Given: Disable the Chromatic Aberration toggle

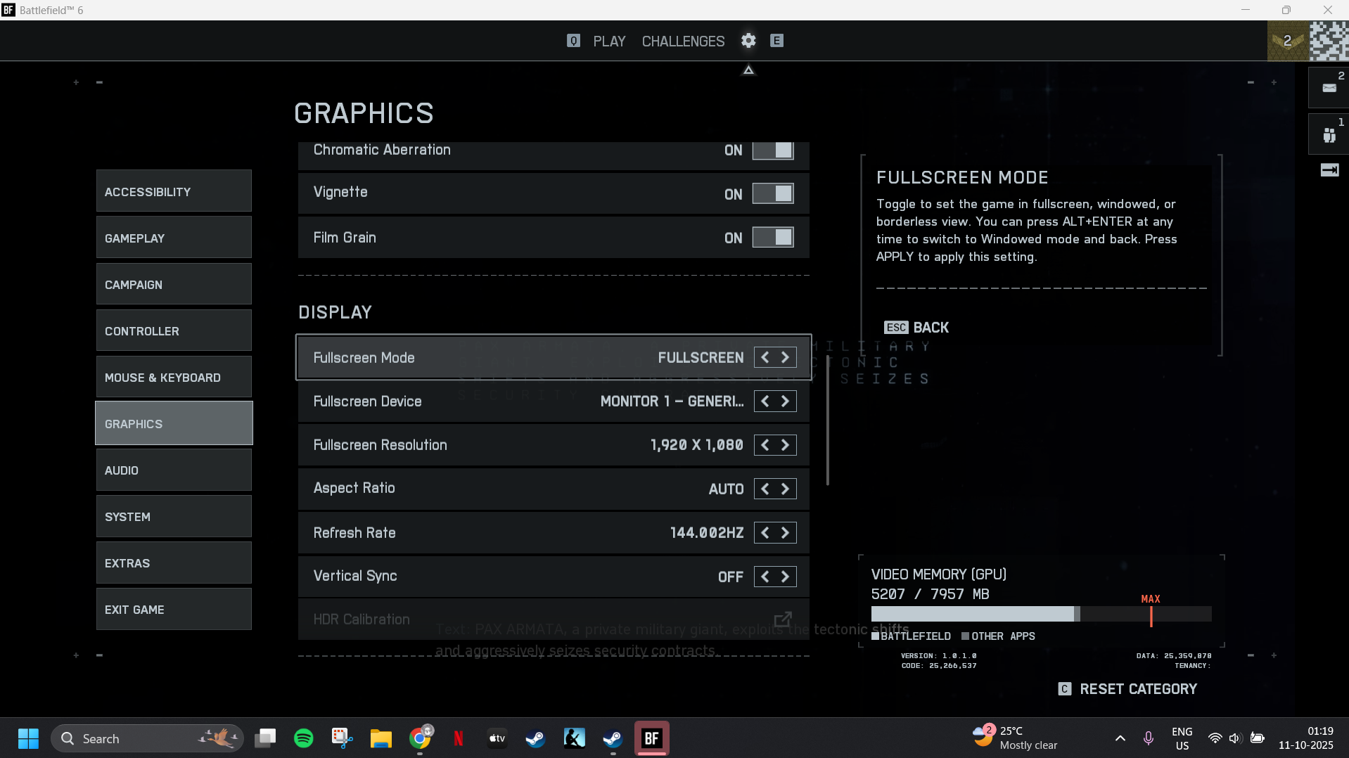Looking at the screenshot, I should (773, 150).
